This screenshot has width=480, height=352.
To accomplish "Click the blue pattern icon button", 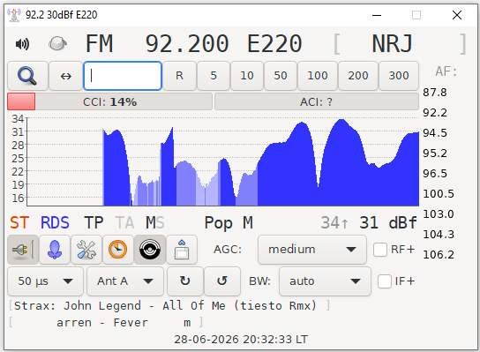I will point(55,250).
